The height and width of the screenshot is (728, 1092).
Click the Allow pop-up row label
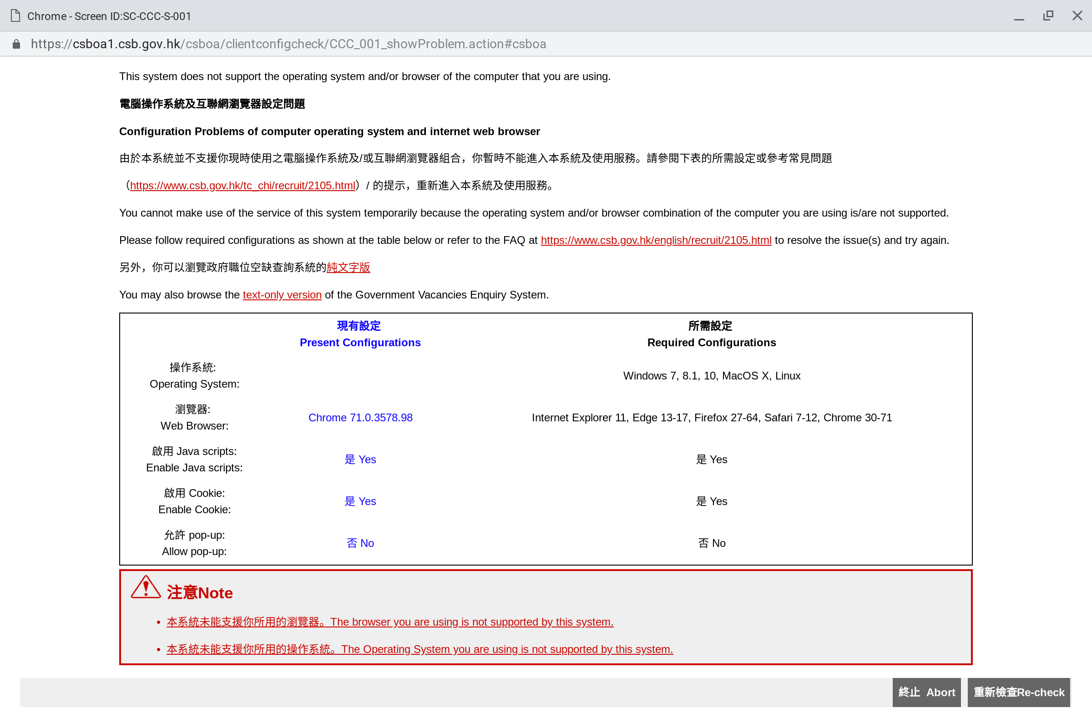pos(195,543)
